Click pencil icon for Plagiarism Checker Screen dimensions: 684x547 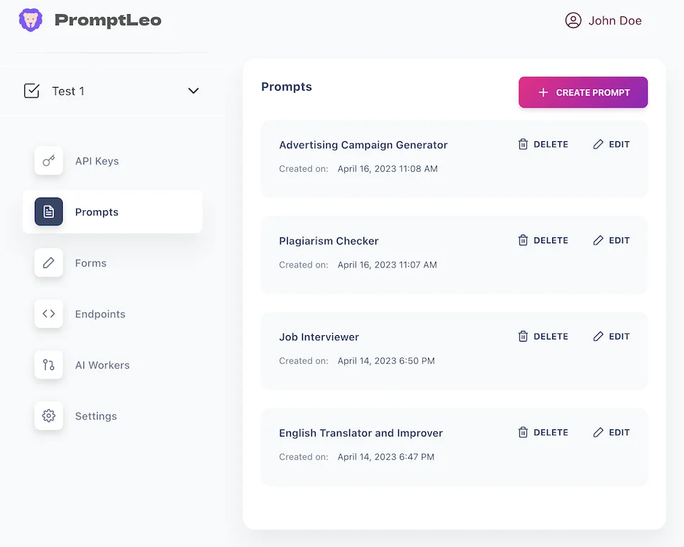598,240
